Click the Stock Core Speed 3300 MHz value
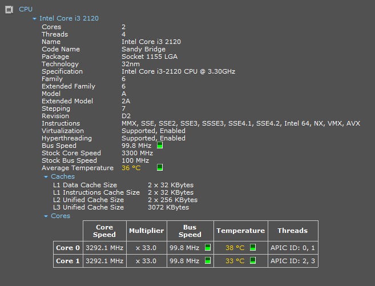375x286 pixels. coord(138,153)
